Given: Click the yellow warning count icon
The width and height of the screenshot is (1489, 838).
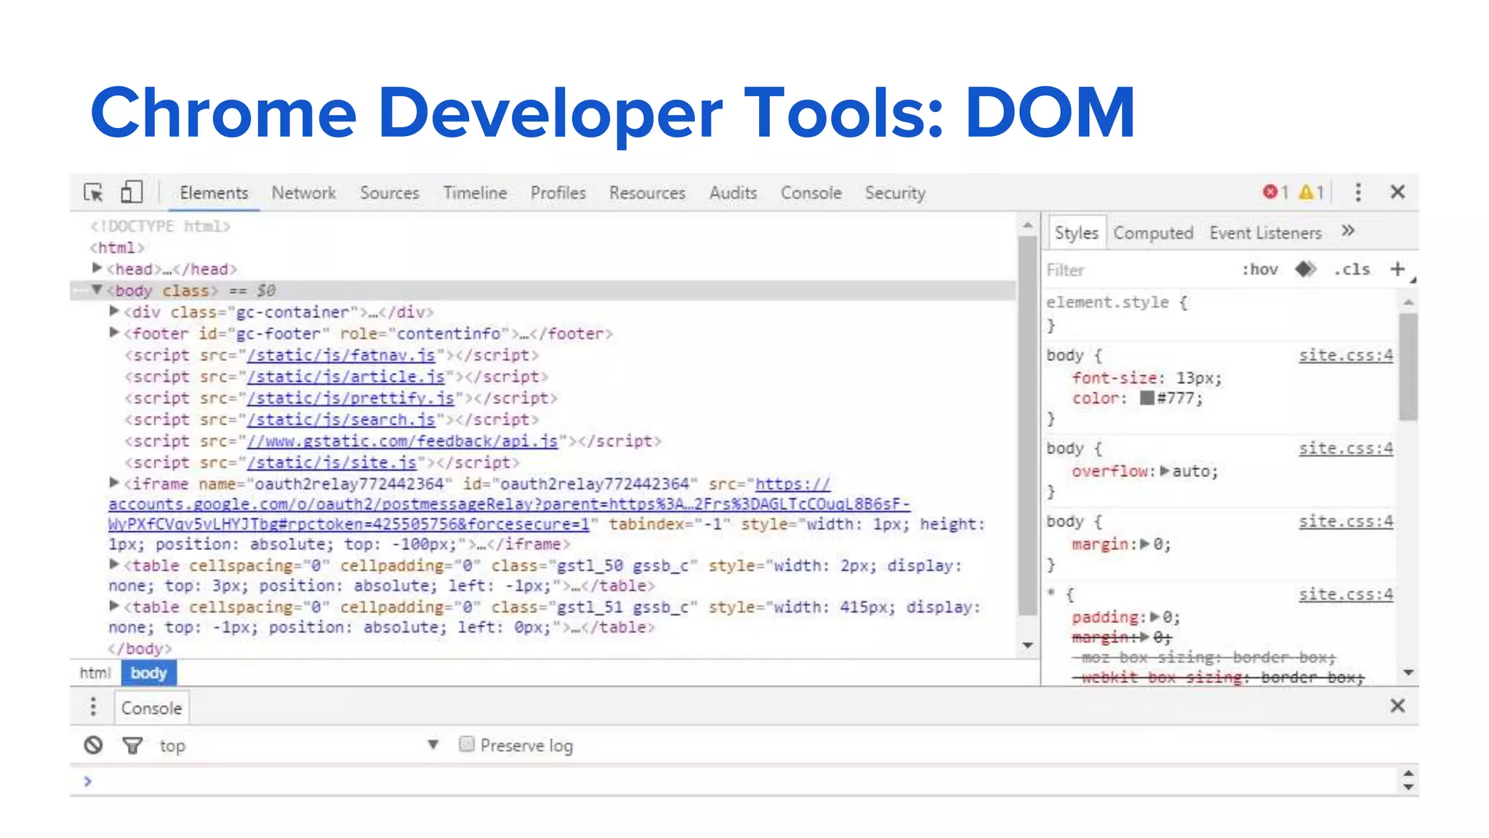Looking at the screenshot, I should [1307, 192].
